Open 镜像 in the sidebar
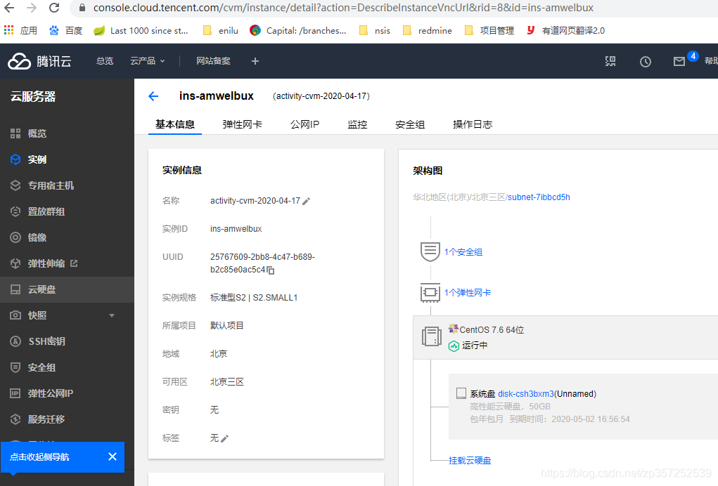 [x=67, y=238]
